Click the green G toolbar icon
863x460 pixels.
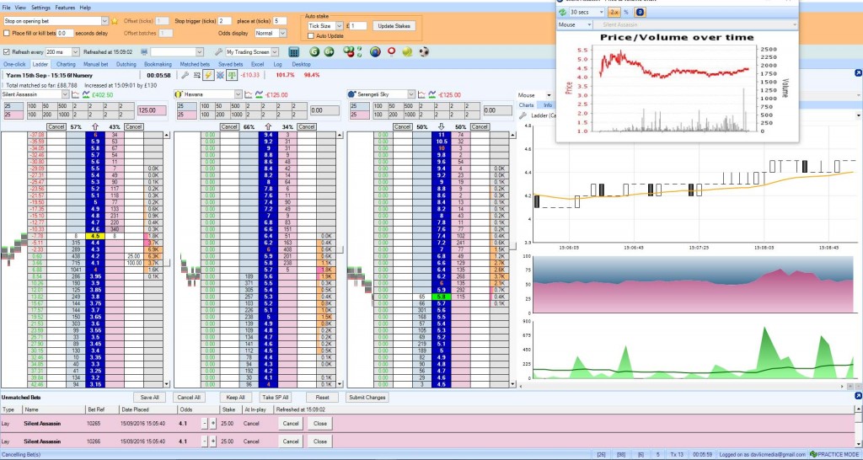pos(315,51)
